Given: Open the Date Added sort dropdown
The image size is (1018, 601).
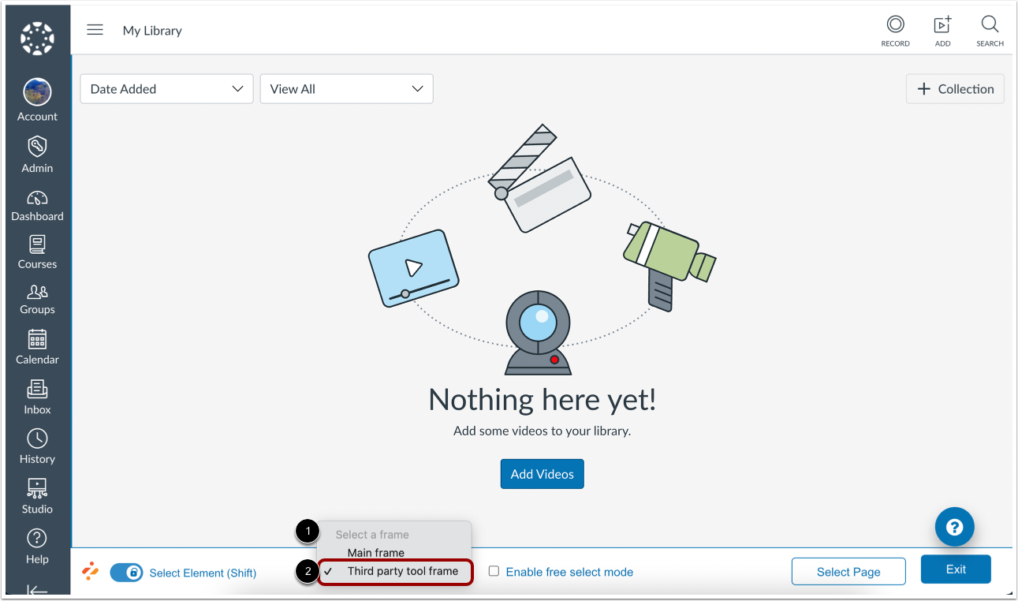Looking at the screenshot, I should click(166, 88).
